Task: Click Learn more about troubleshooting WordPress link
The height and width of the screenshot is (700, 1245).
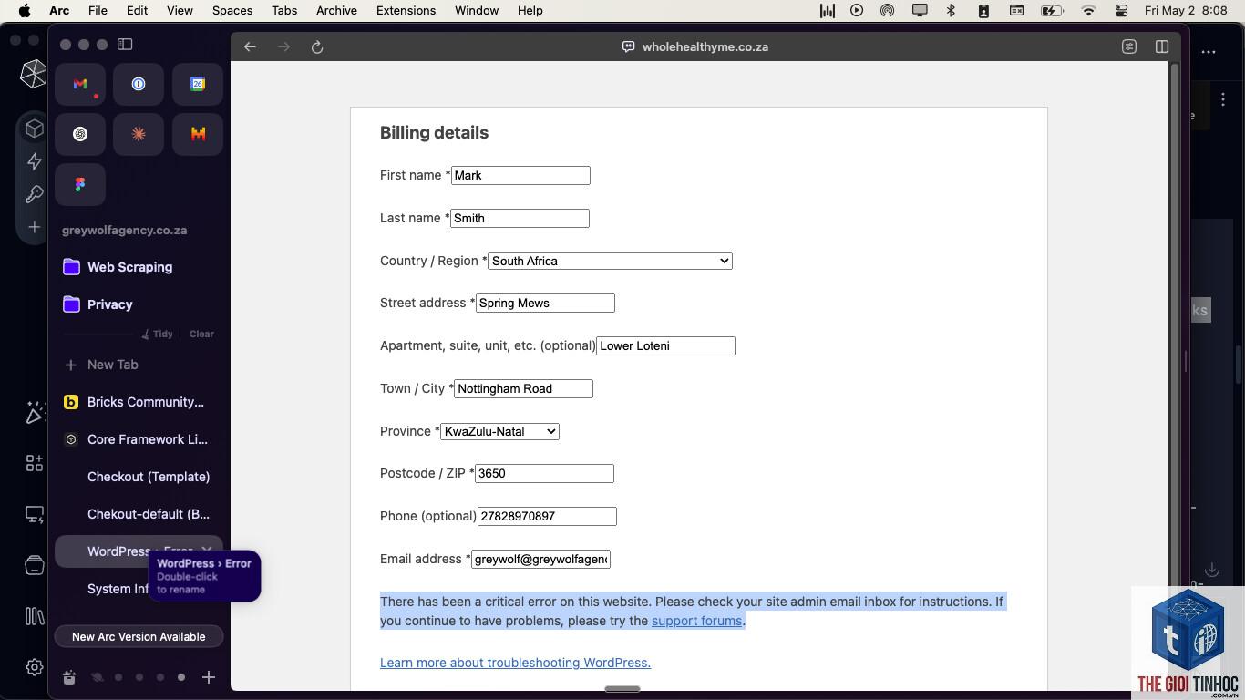Action: pos(515,663)
